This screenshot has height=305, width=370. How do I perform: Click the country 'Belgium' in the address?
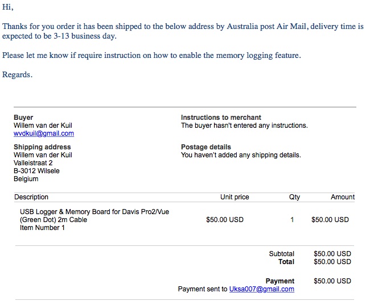pyautogui.click(x=26, y=179)
